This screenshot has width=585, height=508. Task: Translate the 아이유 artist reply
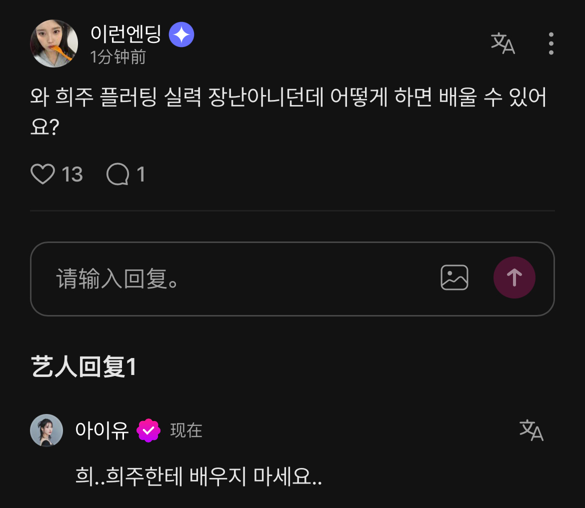pyautogui.click(x=531, y=430)
